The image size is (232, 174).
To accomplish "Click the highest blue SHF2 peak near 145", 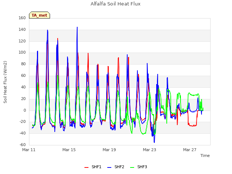I will pyautogui.click(x=77, y=28).
